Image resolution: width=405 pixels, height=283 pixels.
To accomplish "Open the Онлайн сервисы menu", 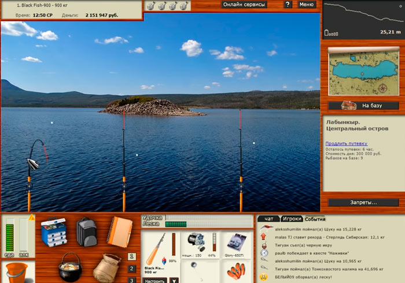I will point(244,5).
